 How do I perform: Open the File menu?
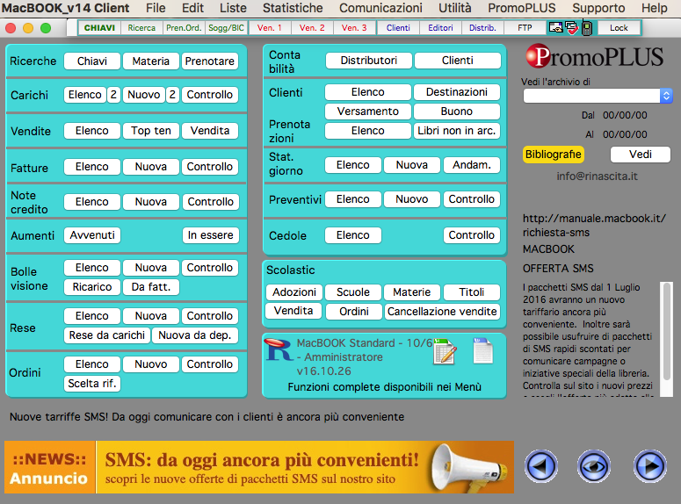156,8
